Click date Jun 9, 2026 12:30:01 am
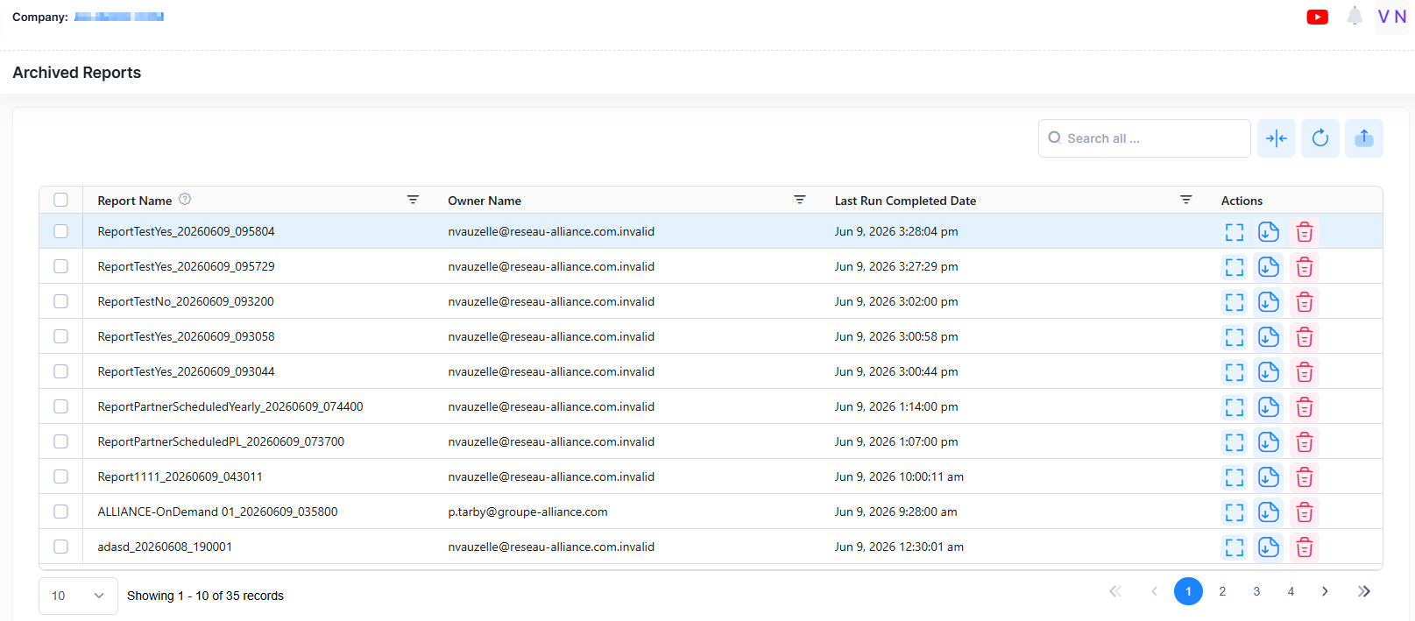 (x=899, y=547)
